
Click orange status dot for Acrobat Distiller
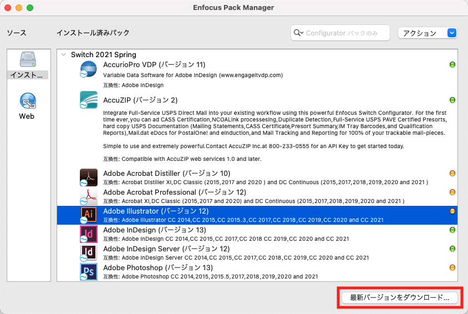pos(452,173)
